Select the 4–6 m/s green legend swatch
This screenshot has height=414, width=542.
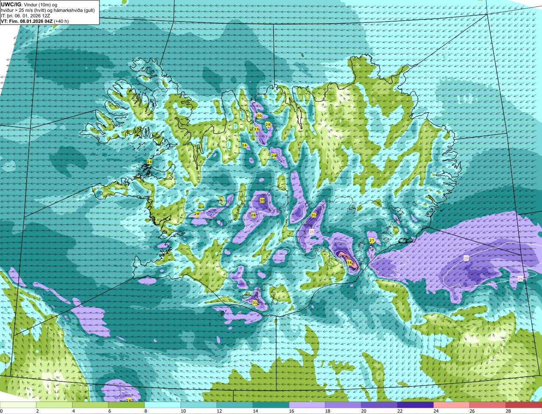tap(91, 405)
